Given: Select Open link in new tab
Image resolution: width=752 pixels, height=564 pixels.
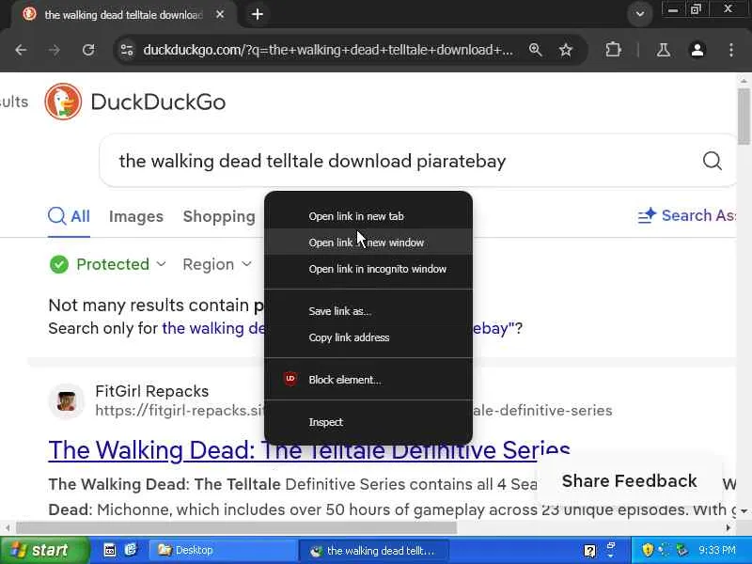Looking at the screenshot, I should click(368, 216).
